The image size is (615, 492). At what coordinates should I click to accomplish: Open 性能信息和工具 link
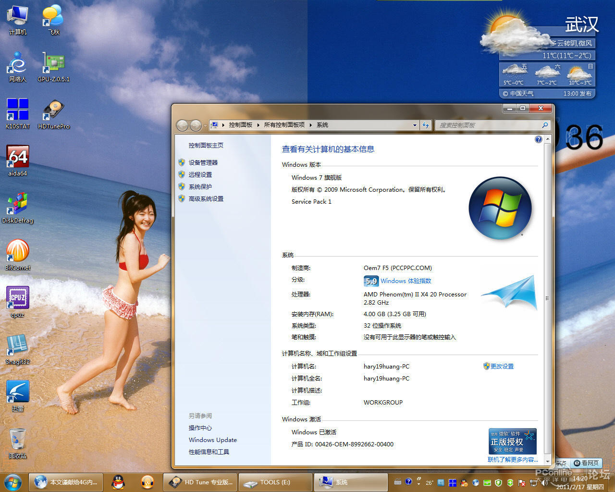click(209, 452)
